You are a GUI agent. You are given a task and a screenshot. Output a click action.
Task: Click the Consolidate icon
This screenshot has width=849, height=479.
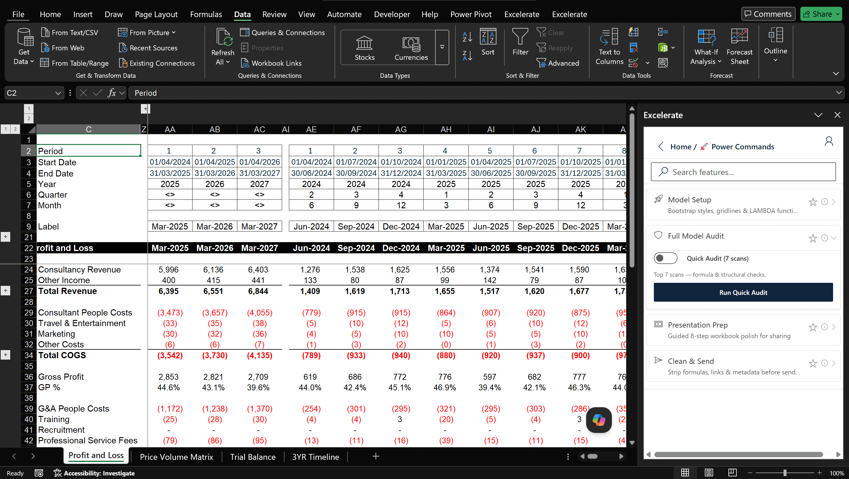click(x=663, y=32)
